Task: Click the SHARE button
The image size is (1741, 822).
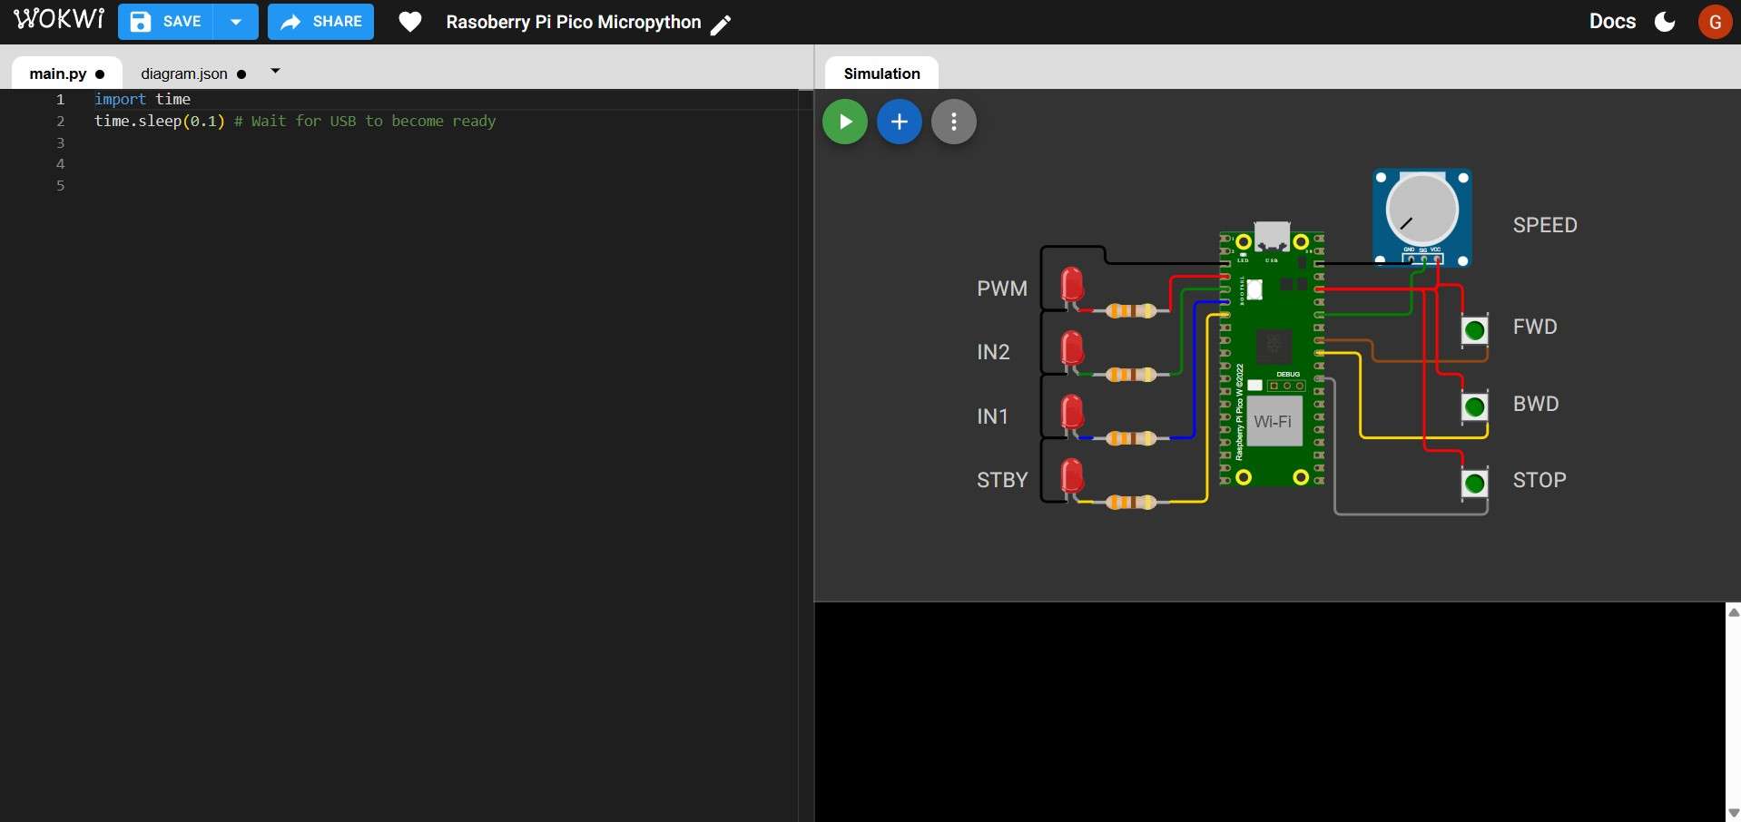Action: [x=320, y=22]
